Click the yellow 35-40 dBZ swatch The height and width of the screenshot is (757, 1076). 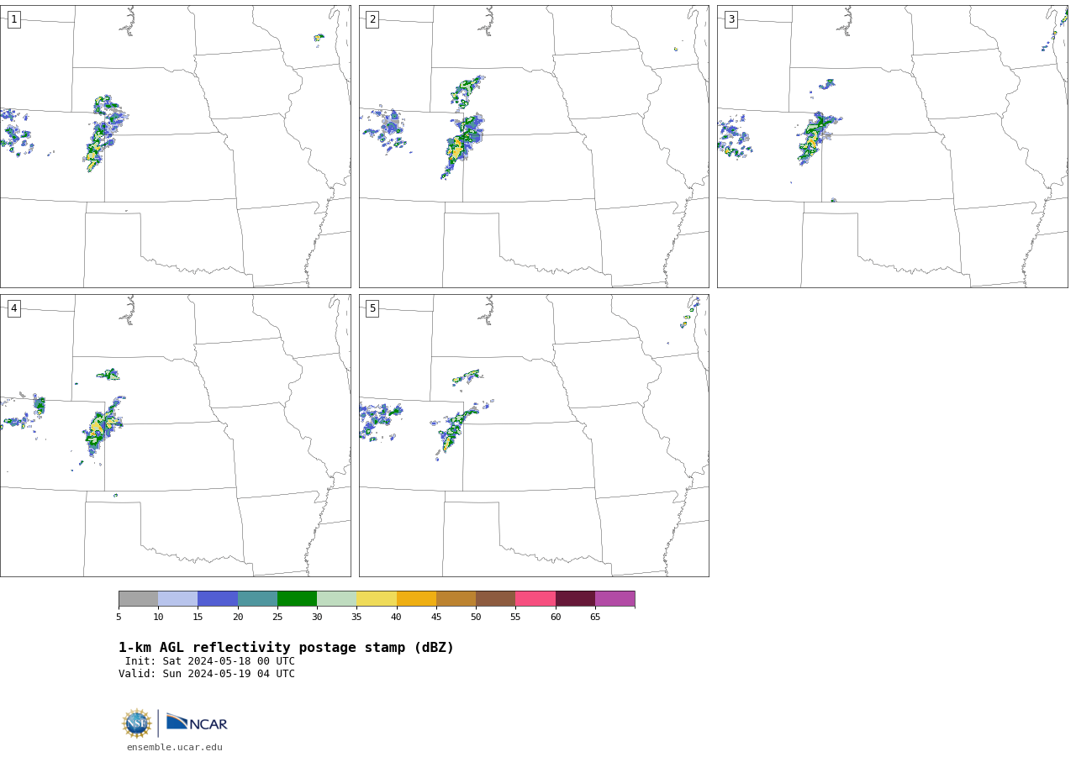pos(377,598)
